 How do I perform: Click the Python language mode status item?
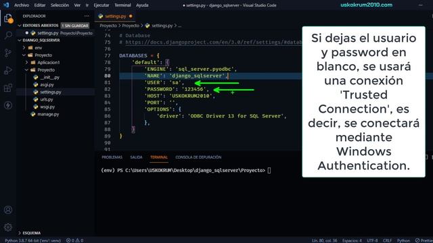coord(403,240)
